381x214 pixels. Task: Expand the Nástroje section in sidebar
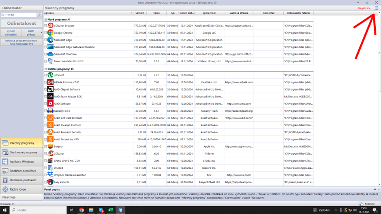click(21, 197)
